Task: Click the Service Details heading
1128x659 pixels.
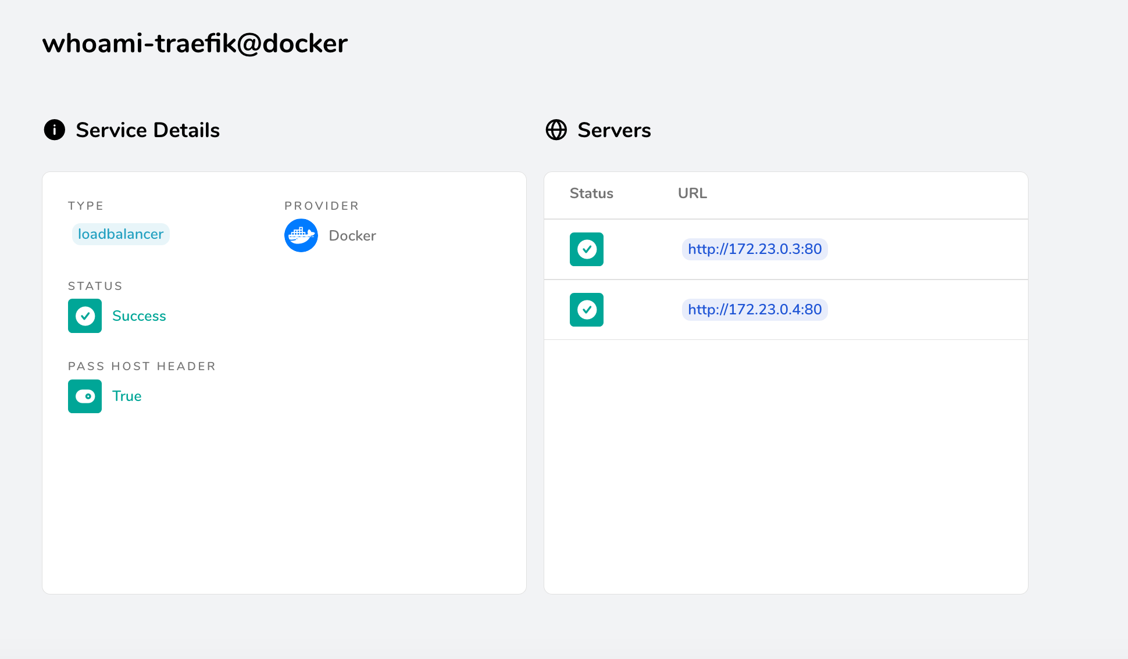Action: pyautogui.click(x=148, y=130)
